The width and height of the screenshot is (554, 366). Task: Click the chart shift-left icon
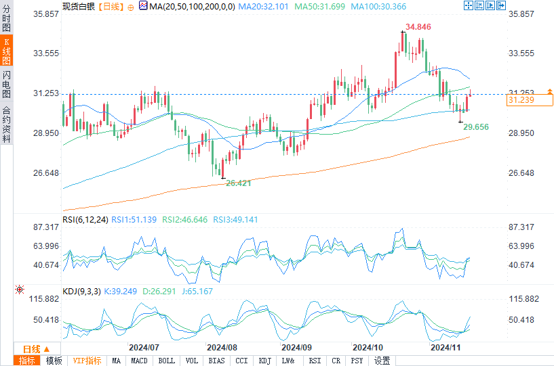point(479,5)
